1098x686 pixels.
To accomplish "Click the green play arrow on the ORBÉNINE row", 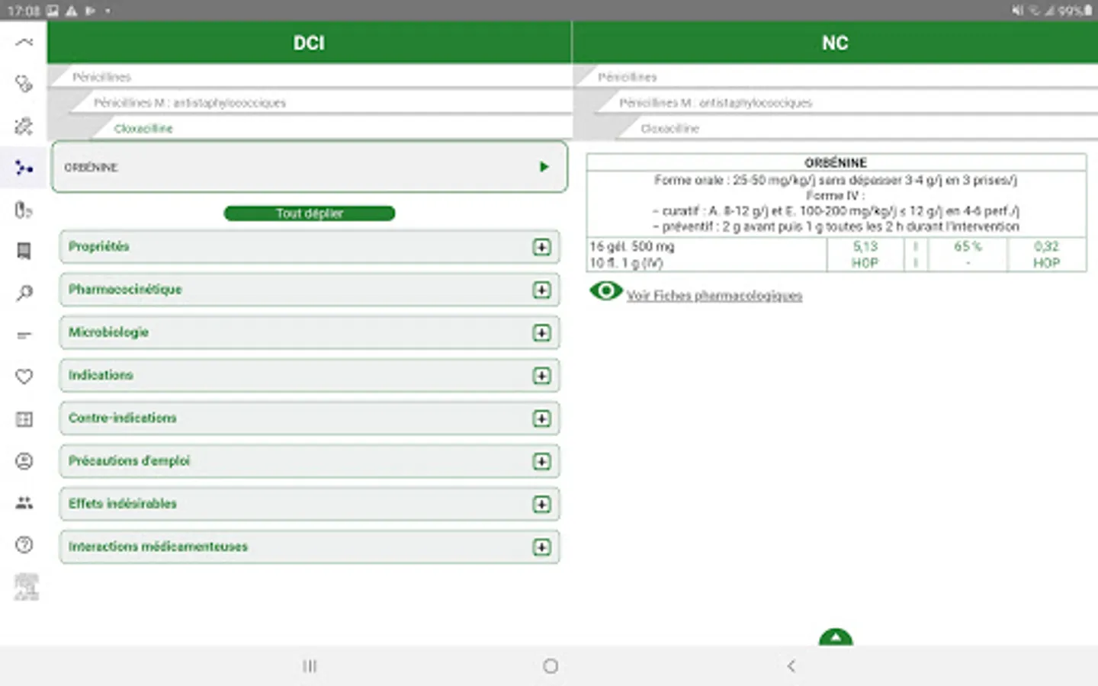I will (544, 167).
